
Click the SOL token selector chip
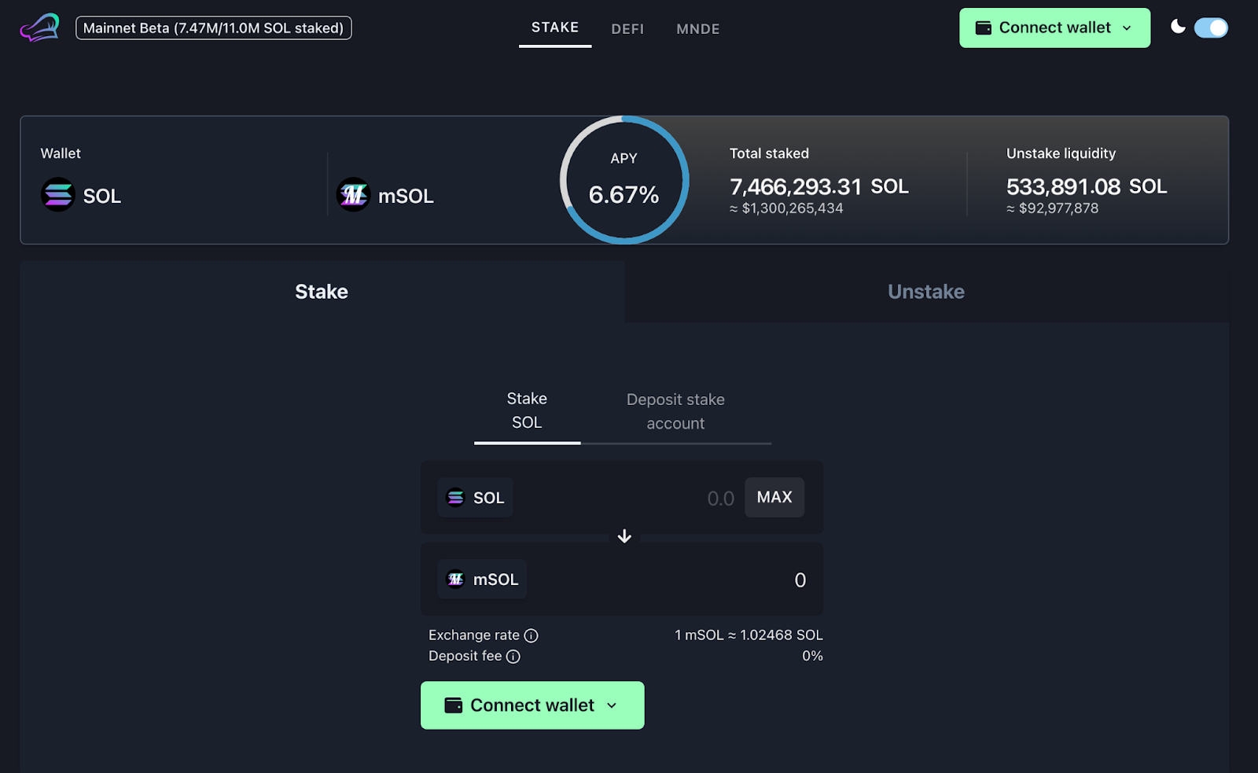pyautogui.click(x=476, y=497)
